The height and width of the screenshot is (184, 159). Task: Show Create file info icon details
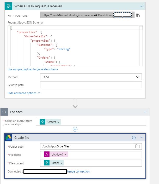pyautogui.click(x=134, y=137)
